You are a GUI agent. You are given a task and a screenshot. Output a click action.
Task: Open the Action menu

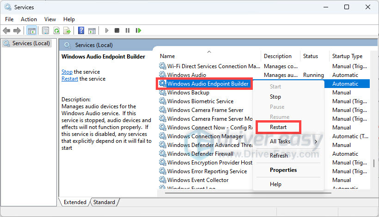(29, 19)
